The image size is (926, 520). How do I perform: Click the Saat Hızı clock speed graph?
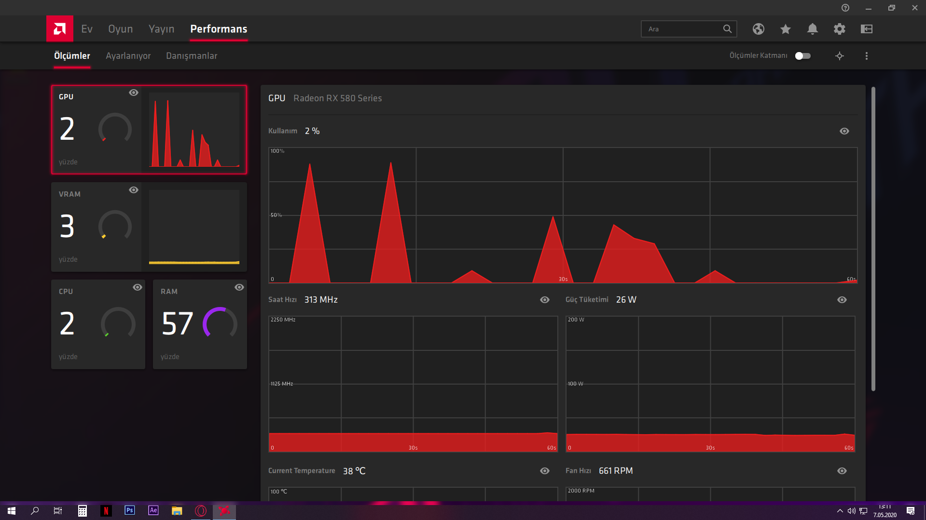click(413, 384)
